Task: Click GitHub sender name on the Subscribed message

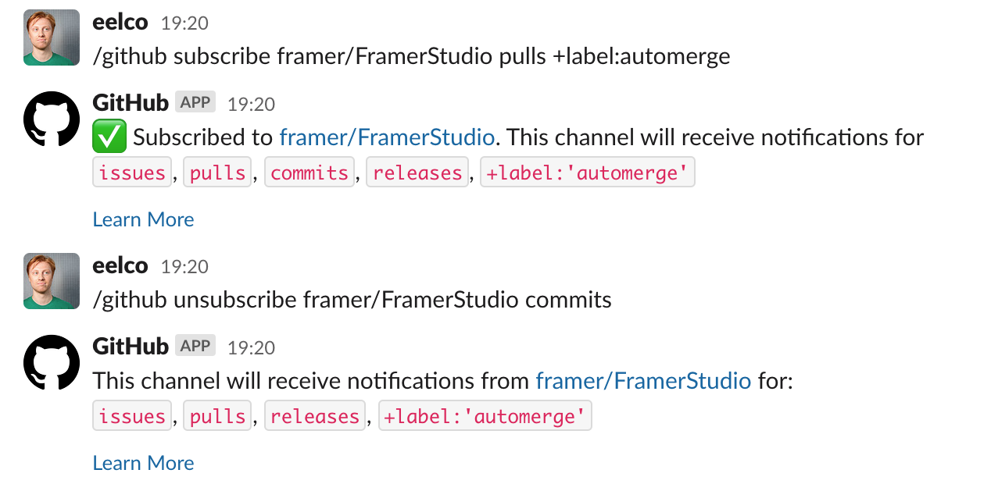Action: (x=131, y=102)
